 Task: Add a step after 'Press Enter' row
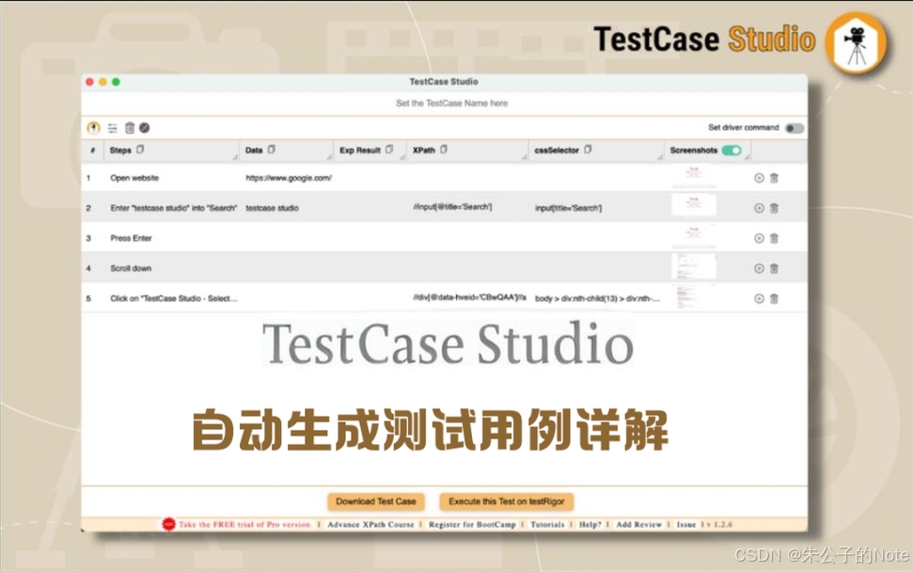click(759, 238)
